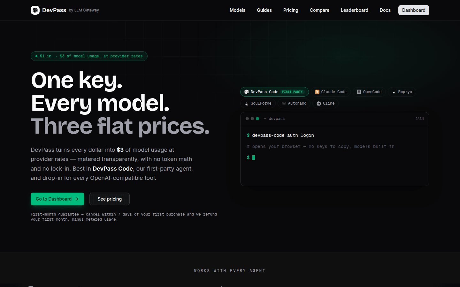Click the BASH label in terminal
The height and width of the screenshot is (287, 460).
420,119
